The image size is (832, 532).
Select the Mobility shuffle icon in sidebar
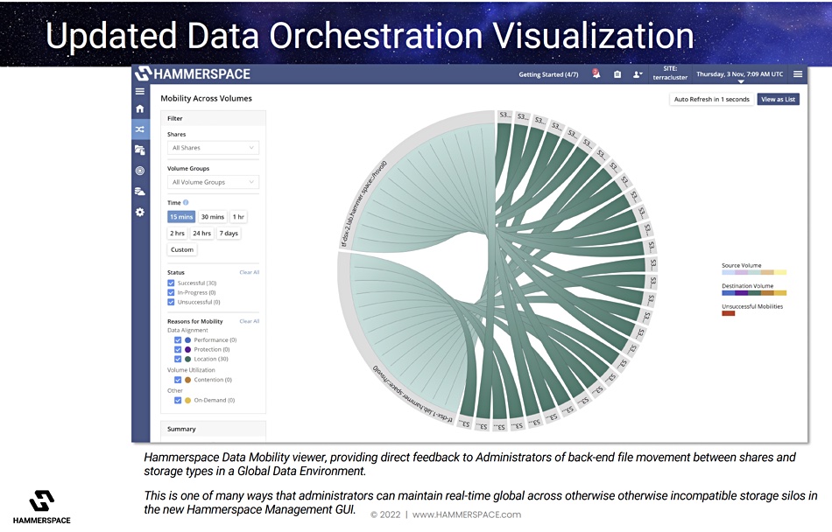coord(140,129)
